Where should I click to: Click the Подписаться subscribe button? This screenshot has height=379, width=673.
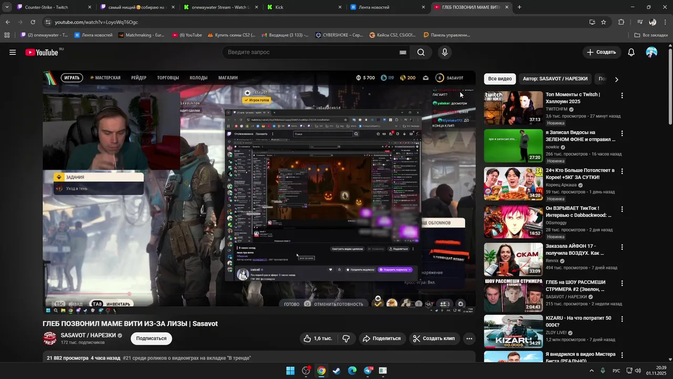pyautogui.click(x=151, y=338)
